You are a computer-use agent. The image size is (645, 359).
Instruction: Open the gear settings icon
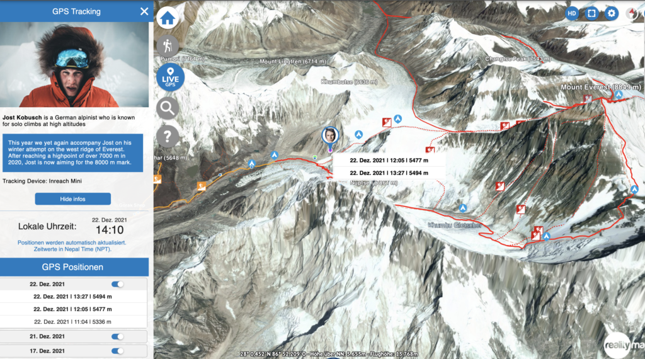(611, 14)
